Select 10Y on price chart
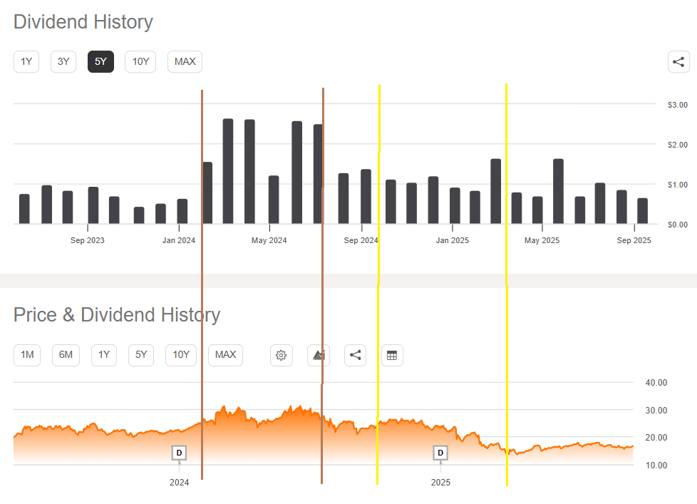Screen dimensions: 697x504 click(181, 355)
